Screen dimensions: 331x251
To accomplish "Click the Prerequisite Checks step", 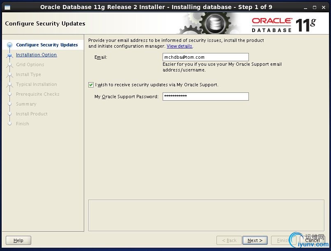I will click(37, 94).
